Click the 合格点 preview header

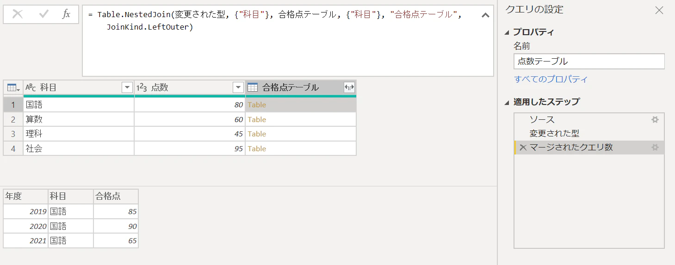click(116, 196)
